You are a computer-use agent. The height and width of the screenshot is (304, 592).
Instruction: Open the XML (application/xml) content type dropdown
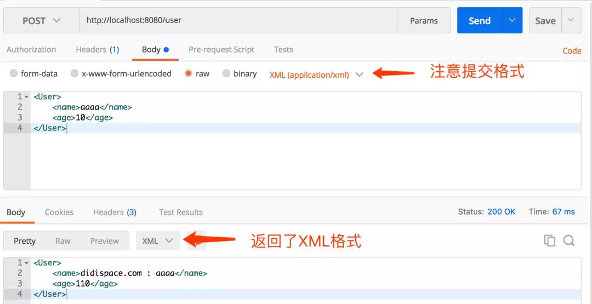[316, 74]
